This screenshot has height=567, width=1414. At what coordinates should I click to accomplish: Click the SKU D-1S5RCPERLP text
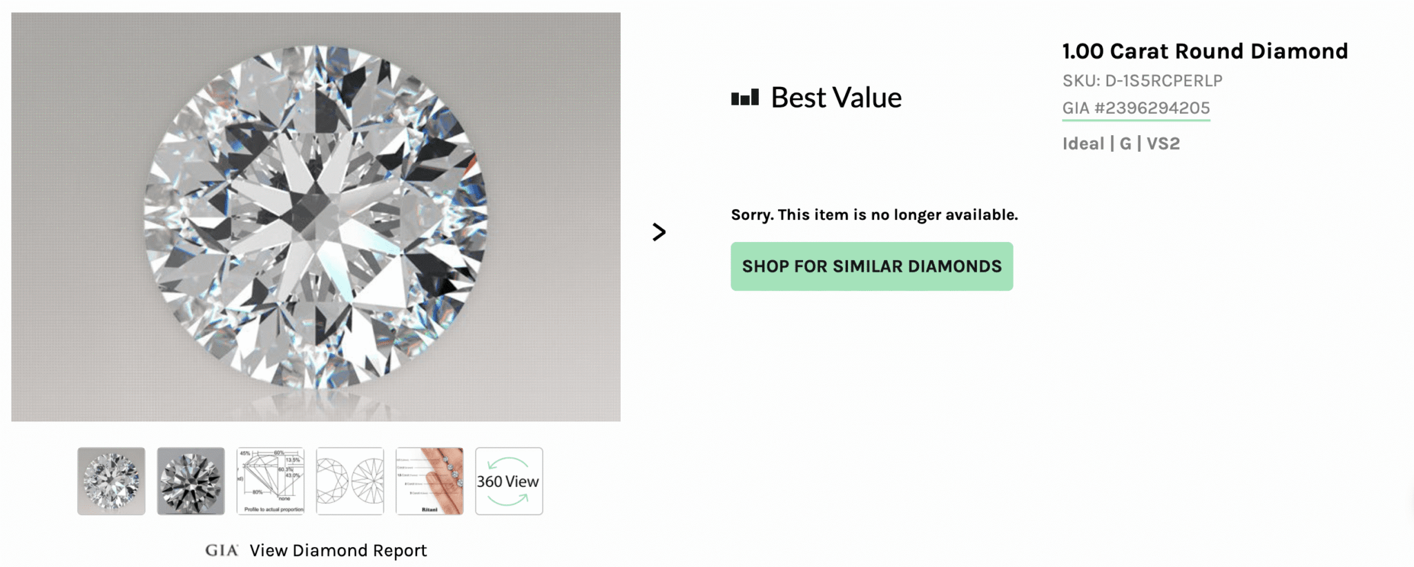pos(1142,81)
